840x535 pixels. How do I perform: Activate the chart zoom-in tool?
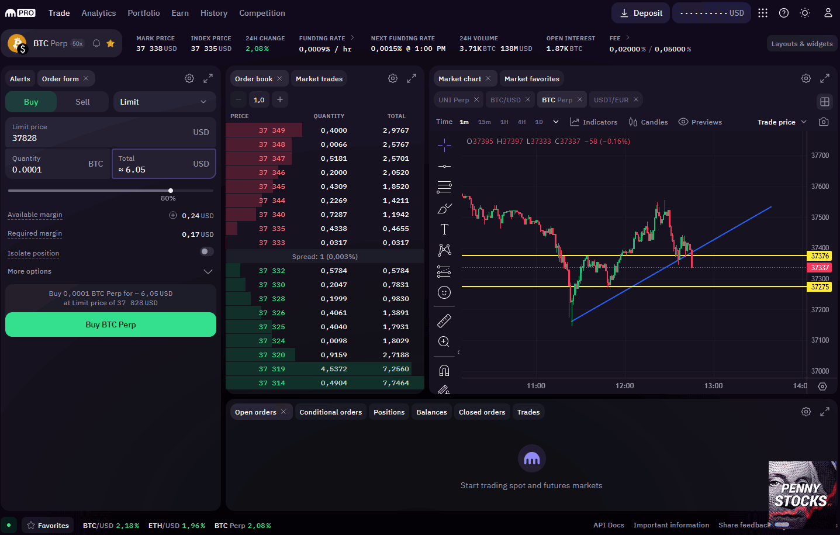point(444,341)
